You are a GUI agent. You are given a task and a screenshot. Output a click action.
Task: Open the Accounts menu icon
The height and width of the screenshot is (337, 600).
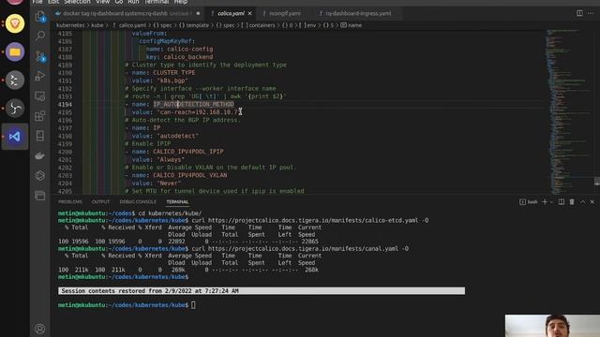tap(40, 329)
